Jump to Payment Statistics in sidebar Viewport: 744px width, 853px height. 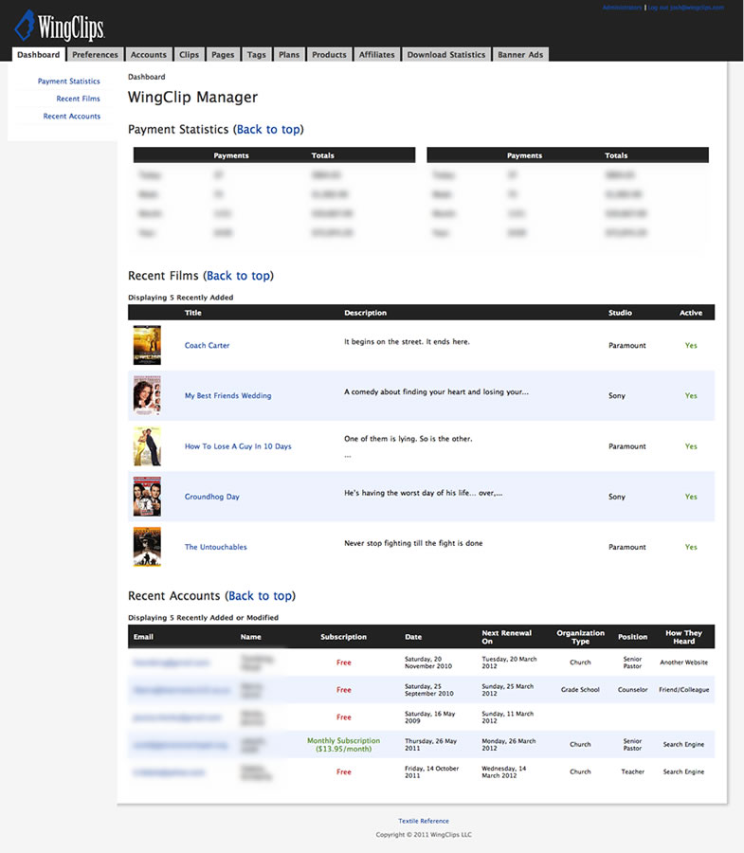point(68,82)
